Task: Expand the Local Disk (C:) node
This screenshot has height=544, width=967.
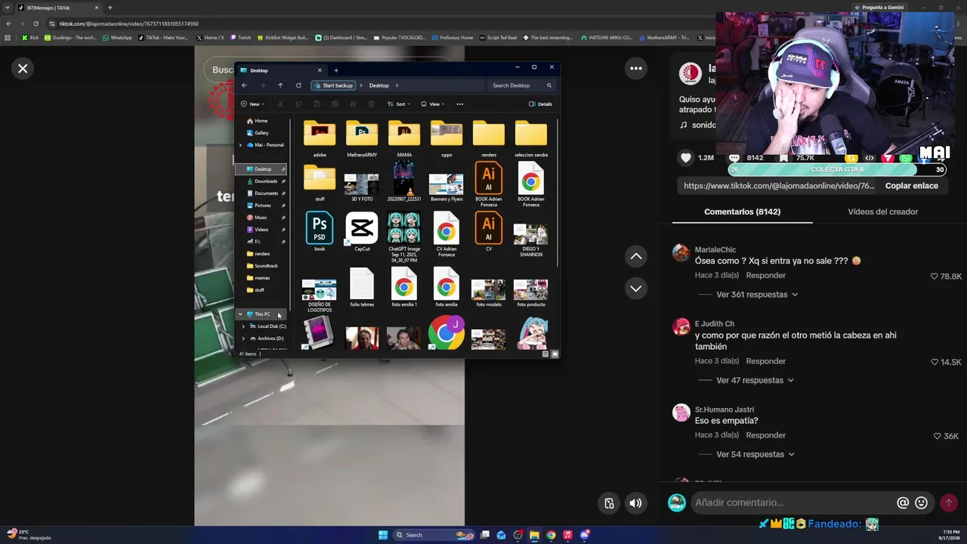Action: tap(243, 326)
